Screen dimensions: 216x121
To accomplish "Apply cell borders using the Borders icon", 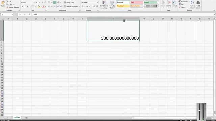I will coord(33,6).
